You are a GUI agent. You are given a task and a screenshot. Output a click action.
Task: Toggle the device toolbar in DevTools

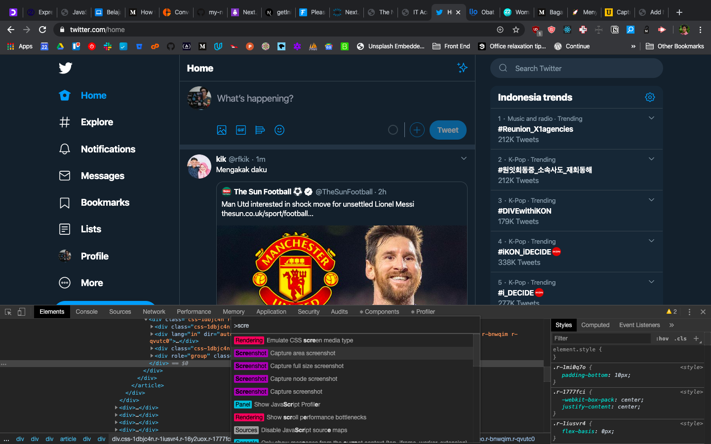click(x=21, y=312)
